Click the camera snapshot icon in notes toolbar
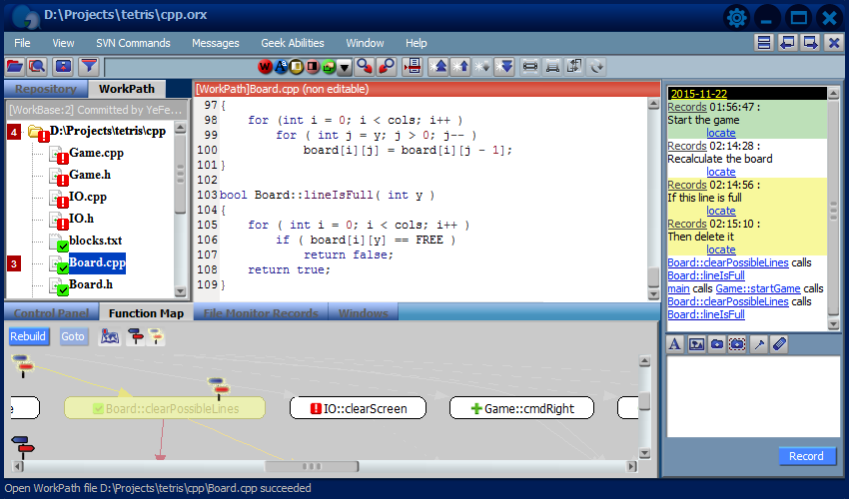 (717, 344)
